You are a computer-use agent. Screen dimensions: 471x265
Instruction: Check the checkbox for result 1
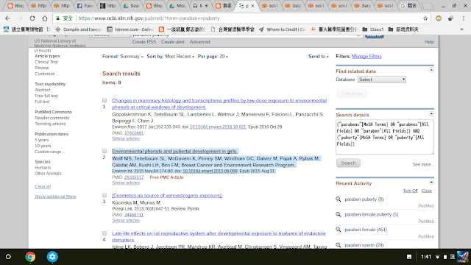[x=105, y=100]
